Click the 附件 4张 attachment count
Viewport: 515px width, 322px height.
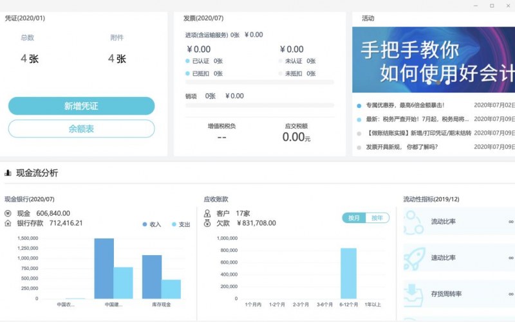(117, 58)
